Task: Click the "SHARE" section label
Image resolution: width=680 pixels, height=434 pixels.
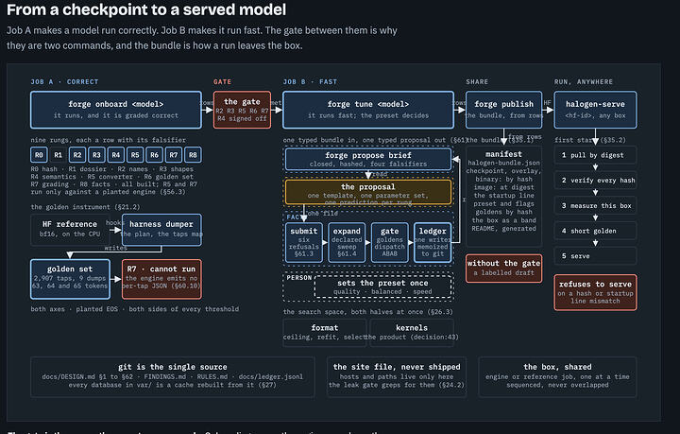Action: 477,81
